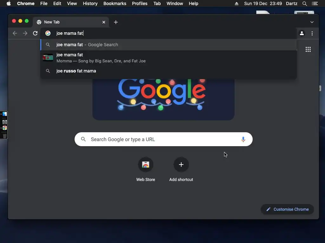This screenshot has width=325, height=243.
Task: Click the Dartz user name in menu bar
Action: coord(292,3)
